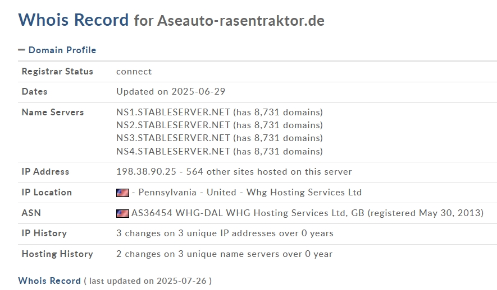Open the NS1.STABLESERVER.NET name server entry
The height and width of the screenshot is (290, 497).
[173, 112]
